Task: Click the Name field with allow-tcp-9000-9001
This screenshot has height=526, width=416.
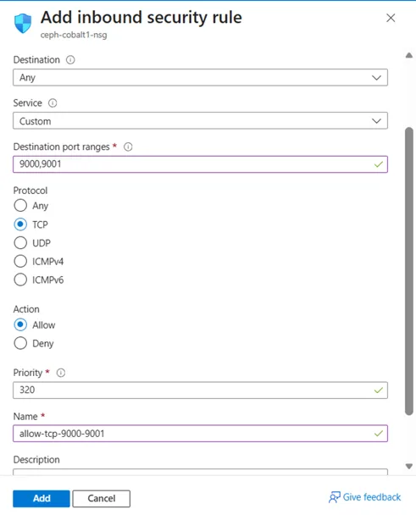Action: (200, 434)
